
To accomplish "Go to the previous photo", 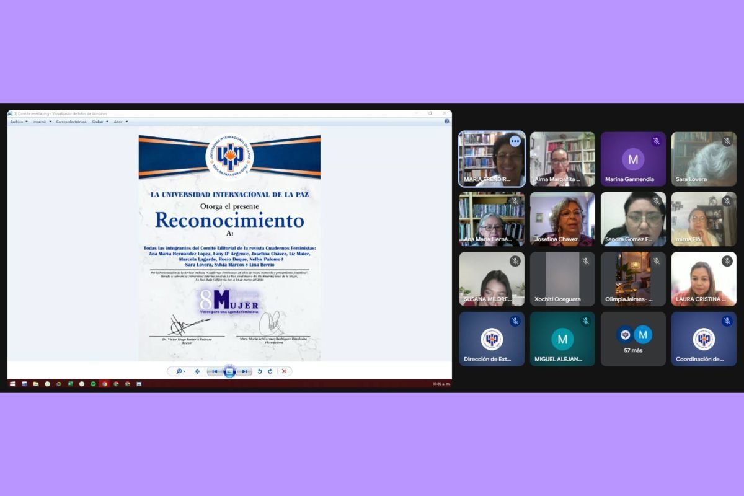I will (215, 371).
